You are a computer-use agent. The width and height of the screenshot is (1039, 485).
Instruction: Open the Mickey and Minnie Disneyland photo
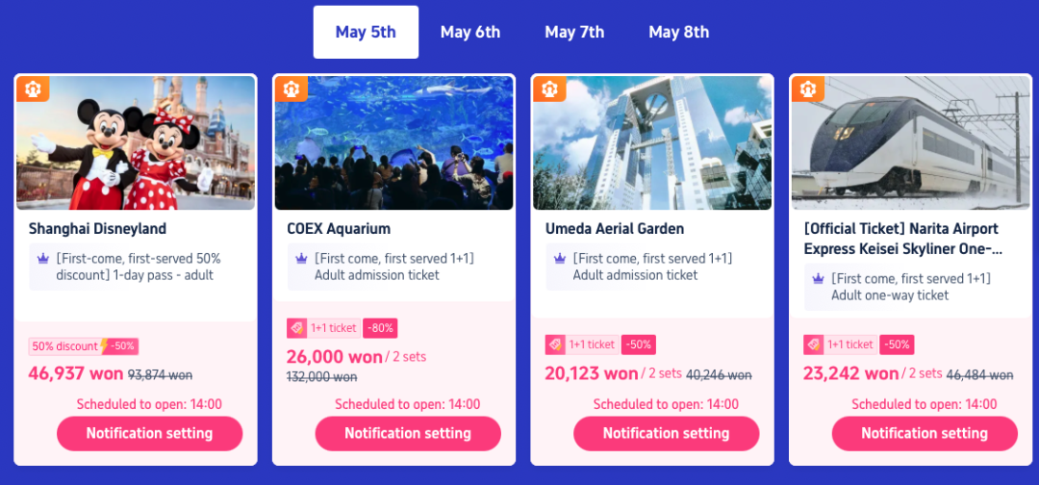136,142
